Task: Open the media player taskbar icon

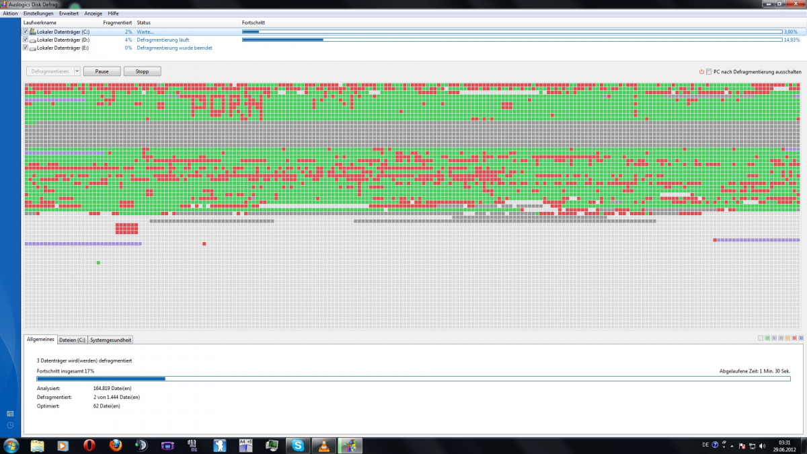Action: click(63, 445)
